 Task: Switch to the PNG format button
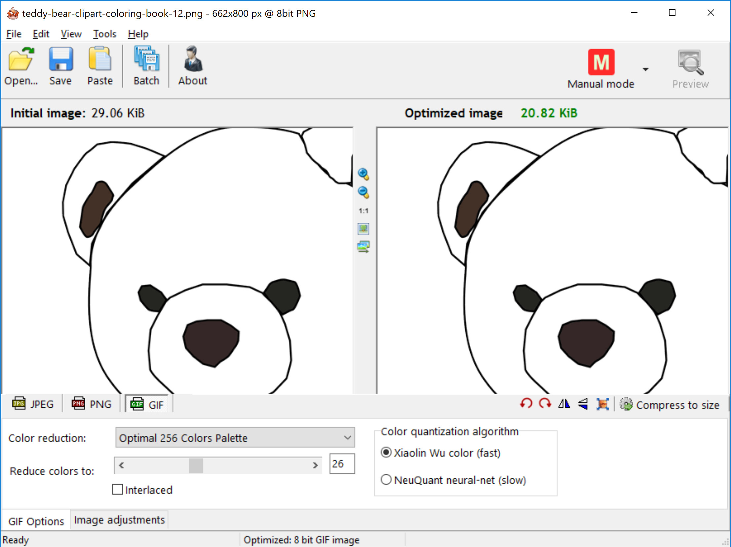click(92, 404)
